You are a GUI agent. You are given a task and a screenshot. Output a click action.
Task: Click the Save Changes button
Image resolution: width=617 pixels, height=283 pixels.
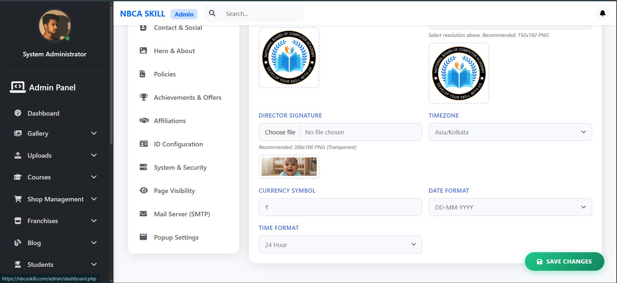click(564, 261)
